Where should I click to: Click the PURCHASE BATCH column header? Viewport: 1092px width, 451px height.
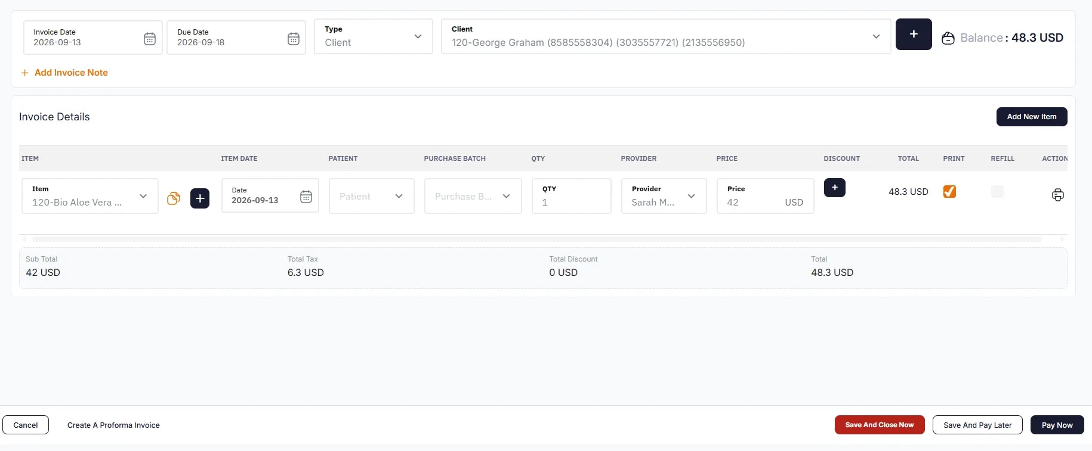click(x=455, y=158)
